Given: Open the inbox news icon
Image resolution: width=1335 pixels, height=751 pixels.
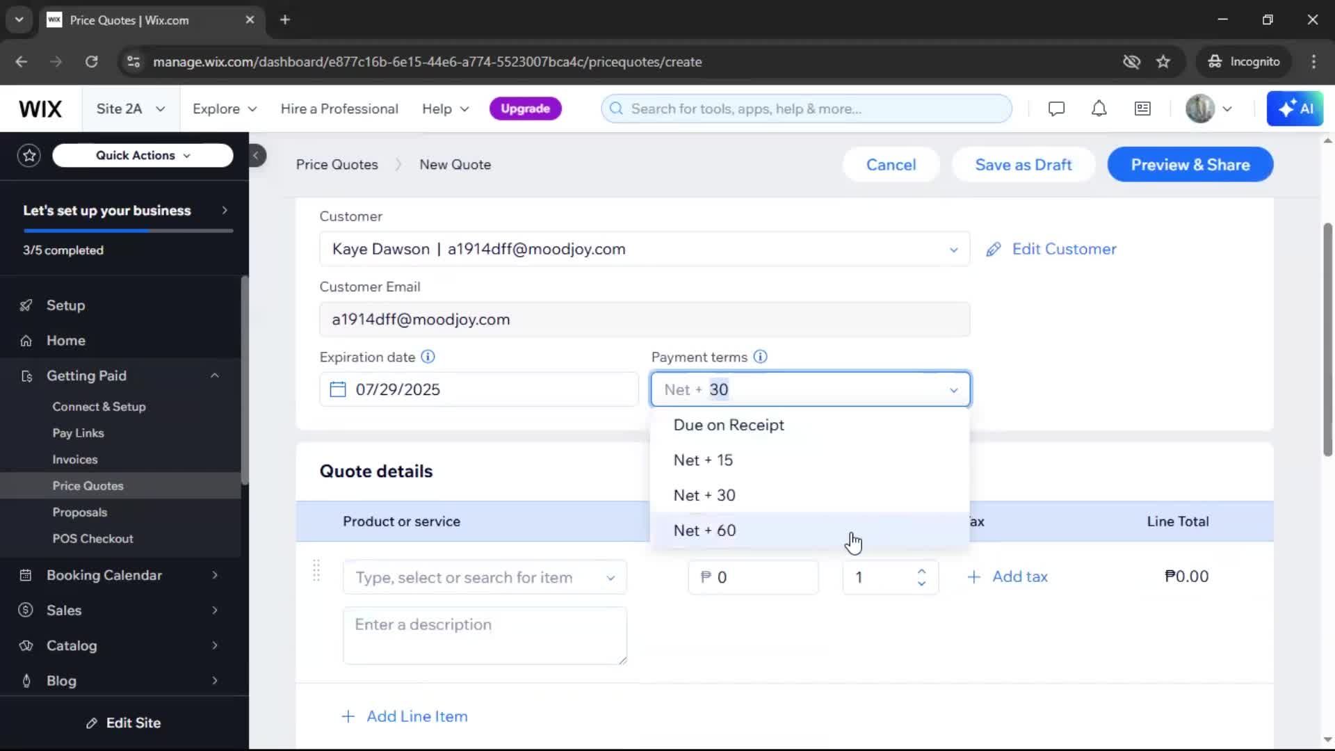Looking at the screenshot, I should pyautogui.click(x=1142, y=108).
